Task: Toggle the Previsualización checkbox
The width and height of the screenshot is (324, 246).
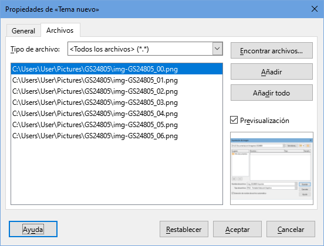Action: (234, 120)
